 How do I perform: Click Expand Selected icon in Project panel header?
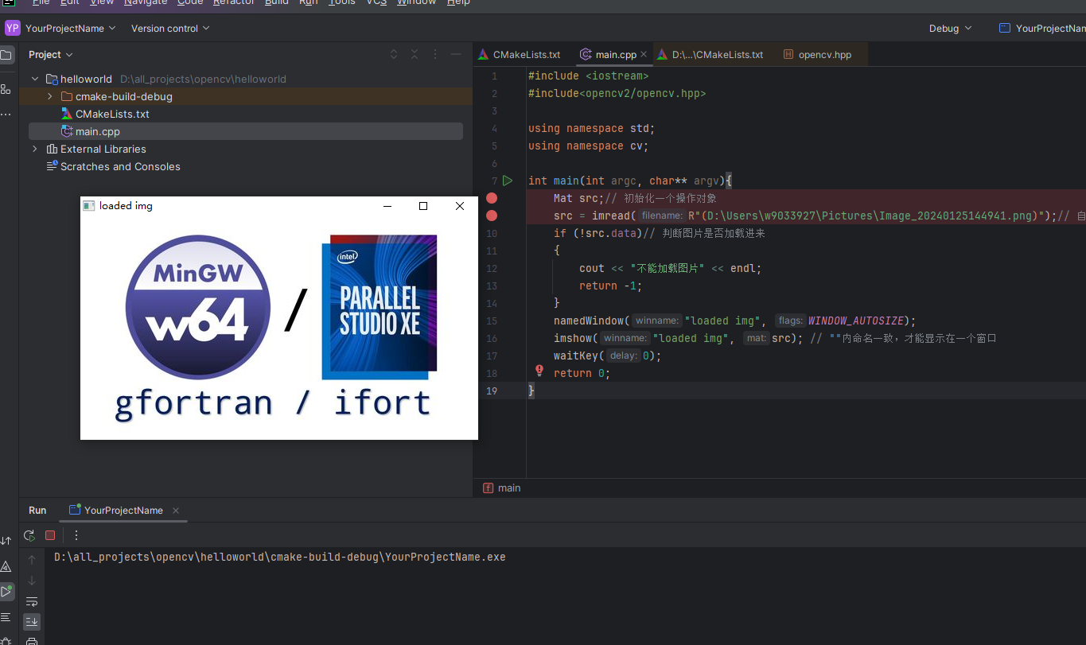[394, 55]
